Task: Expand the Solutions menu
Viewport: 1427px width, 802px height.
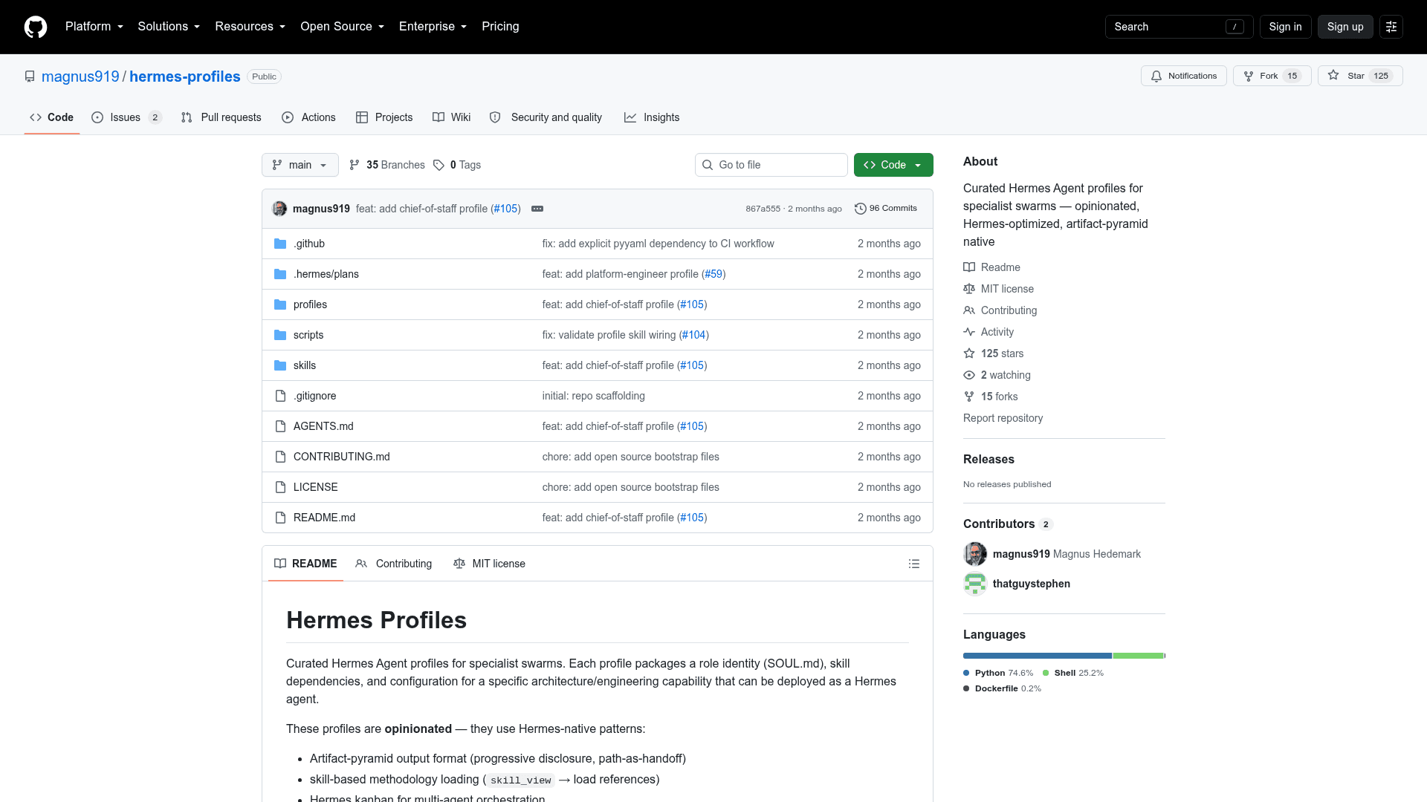Action: 169,27
